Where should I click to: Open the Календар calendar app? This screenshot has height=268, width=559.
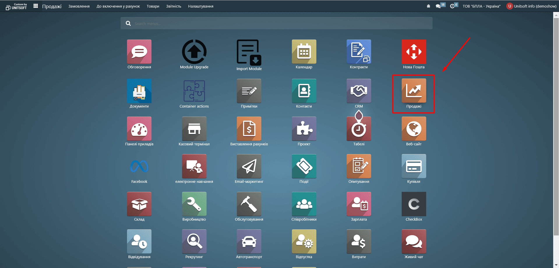click(304, 52)
